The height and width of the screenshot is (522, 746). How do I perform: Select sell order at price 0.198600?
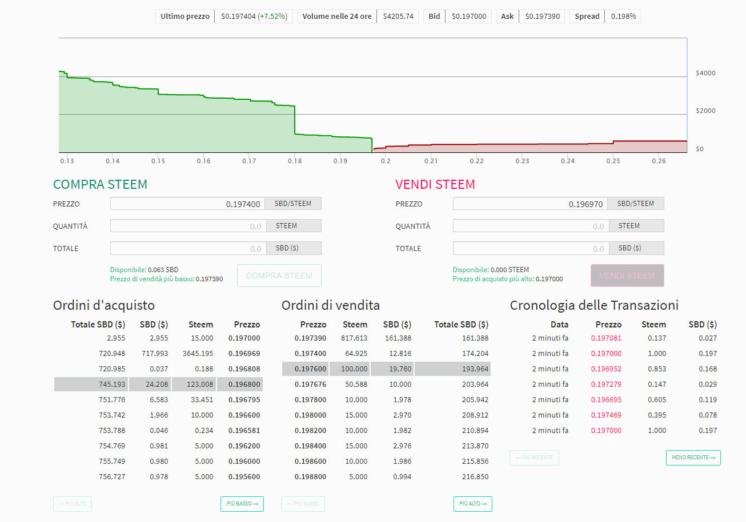pyautogui.click(x=387, y=461)
